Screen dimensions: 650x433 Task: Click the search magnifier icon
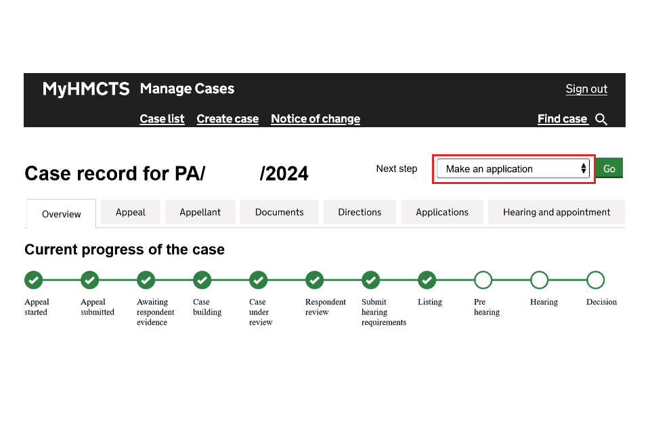pos(601,120)
